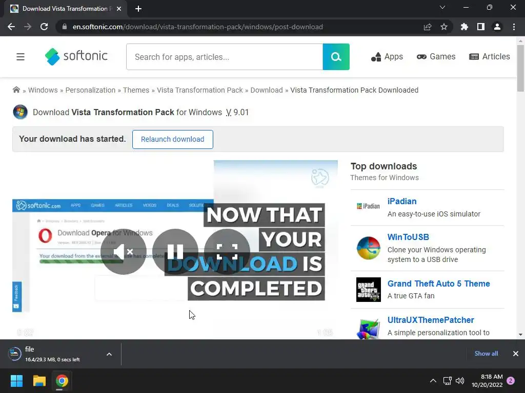This screenshot has height=393, width=525.
Task: Go to the Windows breadcrumb
Action: (x=43, y=90)
